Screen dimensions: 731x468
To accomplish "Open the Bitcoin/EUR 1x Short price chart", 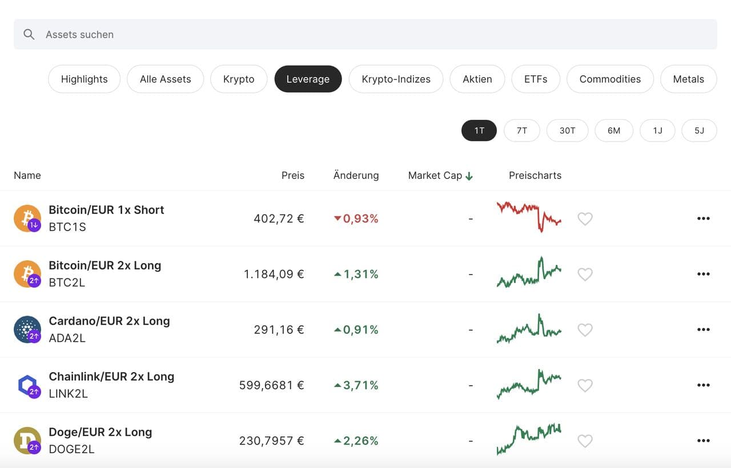I will 529,217.
